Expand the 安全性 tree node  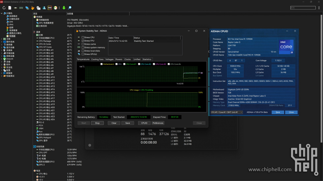click(2, 67)
